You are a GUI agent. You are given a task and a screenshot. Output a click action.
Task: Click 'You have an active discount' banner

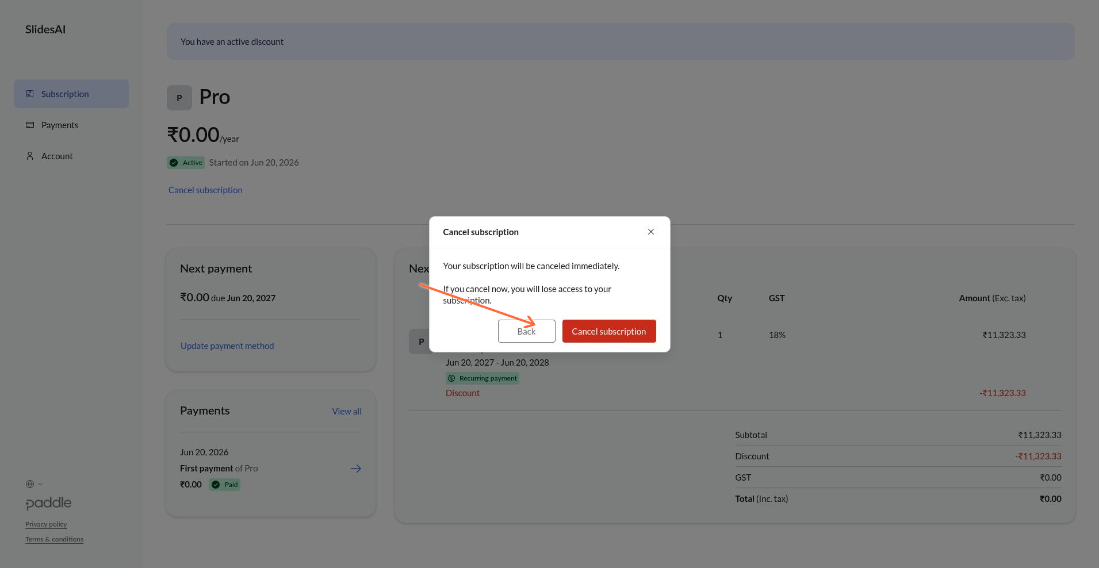[x=621, y=41]
